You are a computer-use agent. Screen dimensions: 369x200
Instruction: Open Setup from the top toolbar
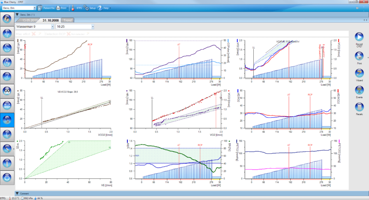90,8
